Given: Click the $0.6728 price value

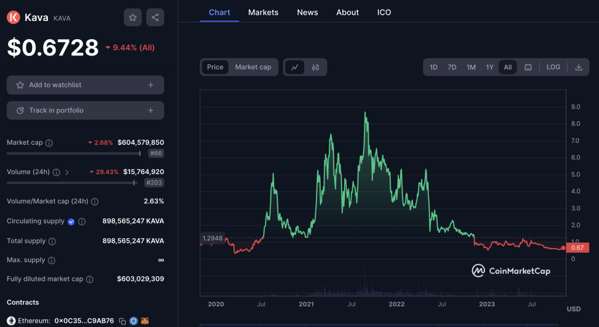Looking at the screenshot, I should tap(53, 48).
